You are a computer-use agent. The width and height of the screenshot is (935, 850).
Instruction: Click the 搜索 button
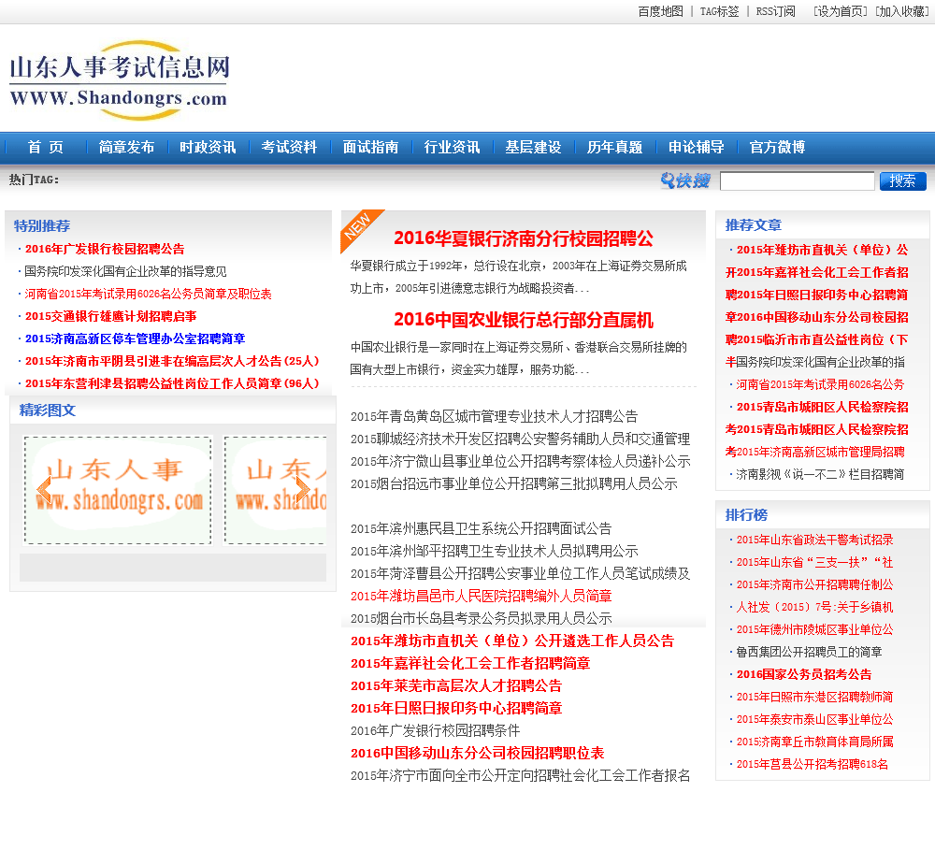pyautogui.click(x=903, y=180)
